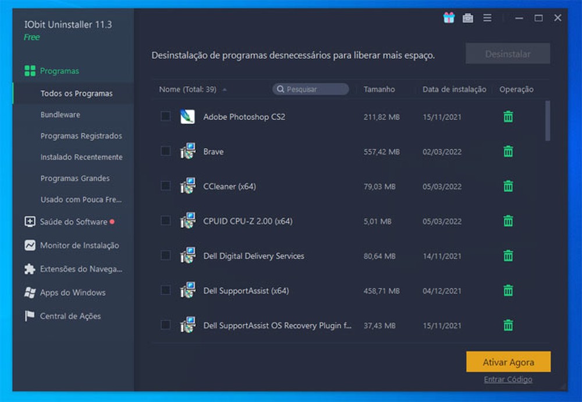Go to Instalado Recentemente list
The image size is (582, 402).
(81, 157)
